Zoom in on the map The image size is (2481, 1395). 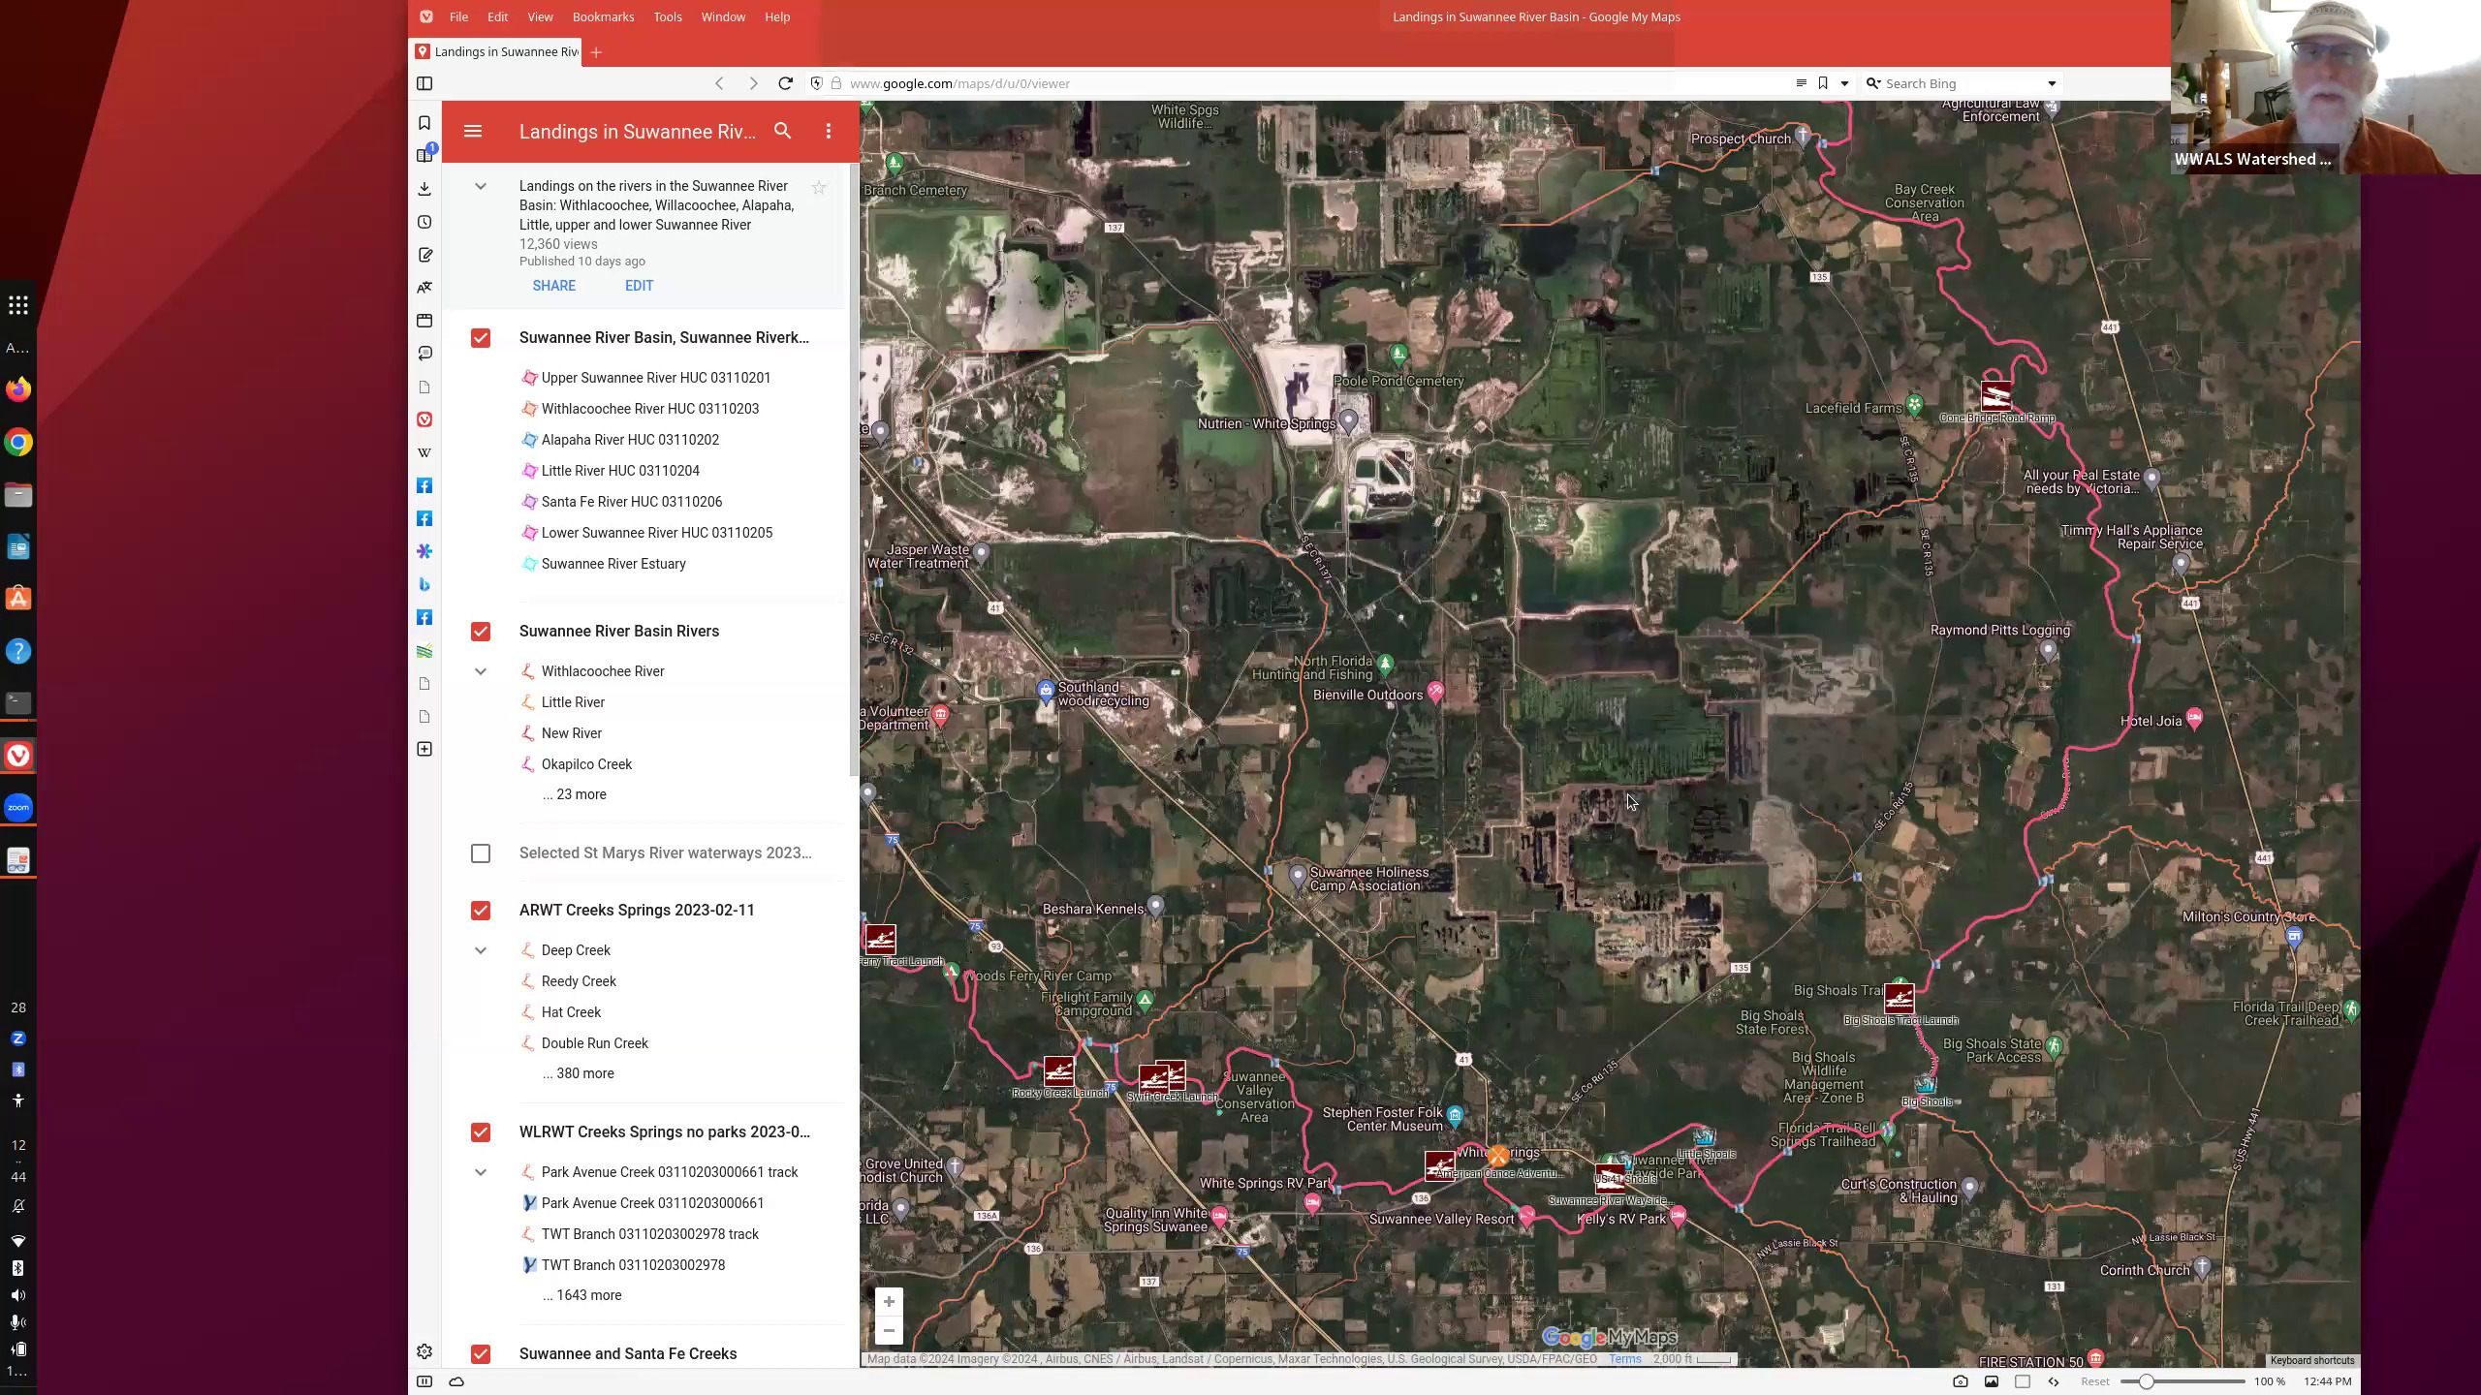889,1301
